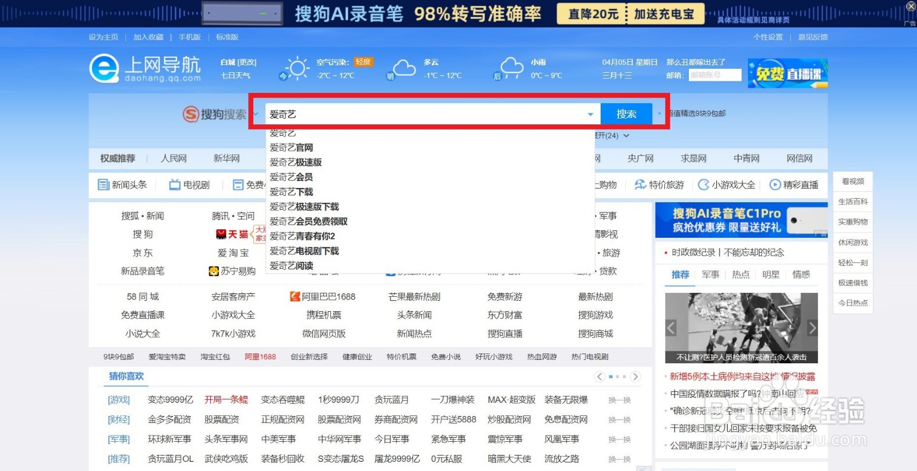917x471 pixels.
Task: Go to next 猜你喜欢 page
Action: click(x=635, y=376)
